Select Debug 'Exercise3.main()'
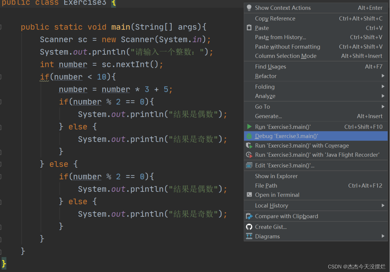The width and height of the screenshot is (390, 272). [316, 136]
